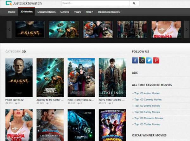This screenshot has width=190, height=141.
Task: Open the Facebook follow icon
Action: (x=135, y=60)
